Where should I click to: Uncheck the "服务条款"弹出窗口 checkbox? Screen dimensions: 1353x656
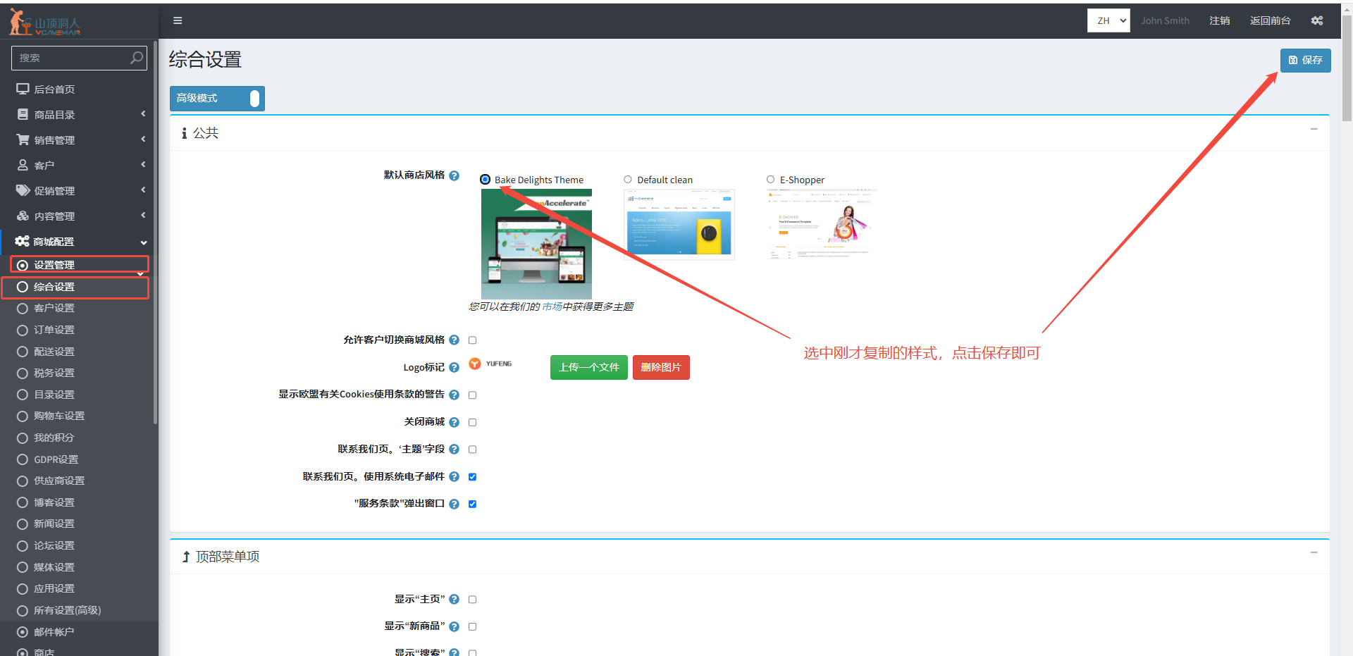point(473,504)
